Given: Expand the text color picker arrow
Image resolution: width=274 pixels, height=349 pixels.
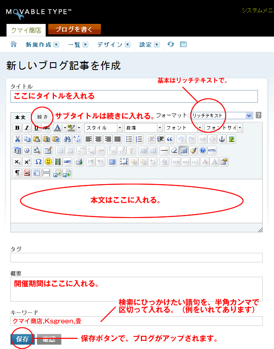Looking at the screenshot, I should click(65, 128).
